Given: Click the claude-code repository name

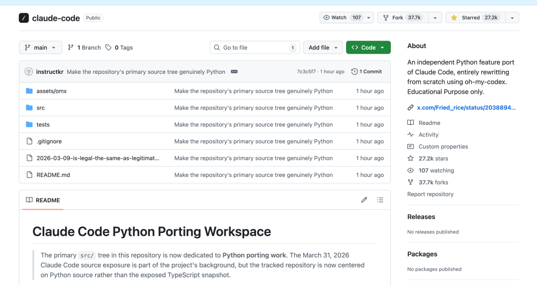Looking at the screenshot, I should (56, 18).
